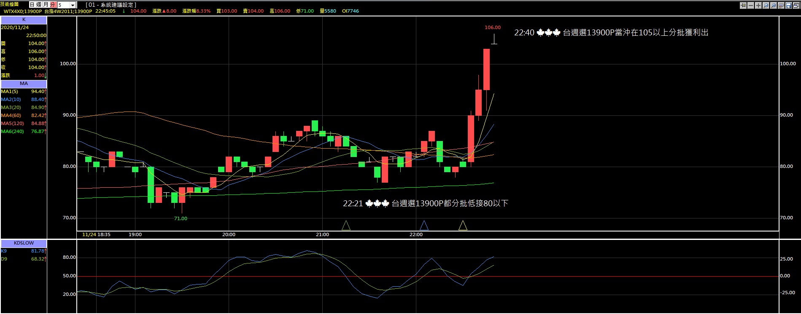
Task: Click the date 2020/11/24 in K panel
Action: pyautogui.click(x=15, y=27)
